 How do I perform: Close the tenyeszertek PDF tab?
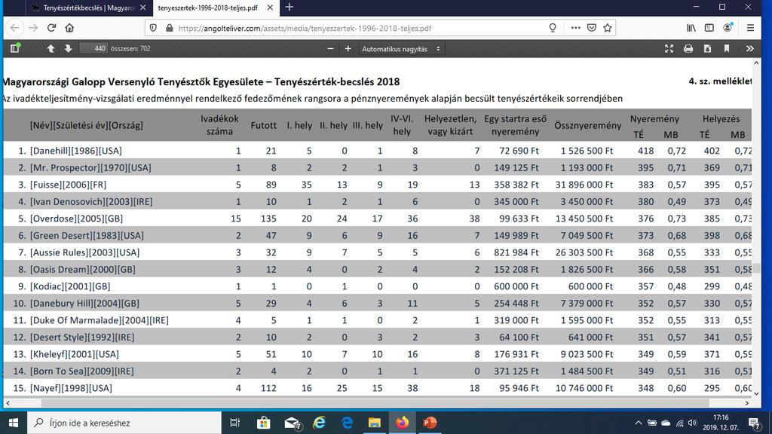point(270,8)
